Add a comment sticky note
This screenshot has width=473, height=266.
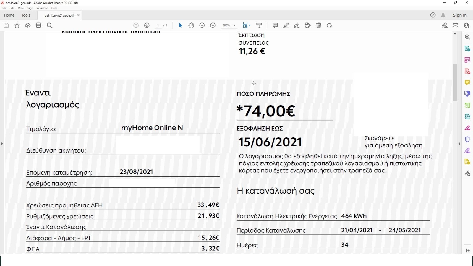[x=275, y=25]
